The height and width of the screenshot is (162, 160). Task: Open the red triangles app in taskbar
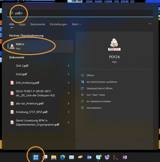[x=116, y=157]
